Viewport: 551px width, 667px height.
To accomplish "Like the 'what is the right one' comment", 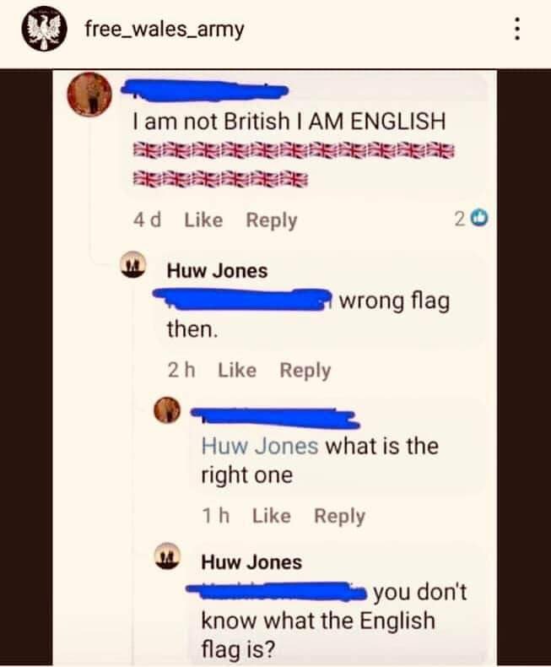I will click(x=272, y=516).
